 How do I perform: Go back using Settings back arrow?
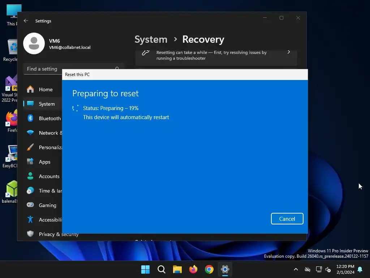click(x=26, y=21)
